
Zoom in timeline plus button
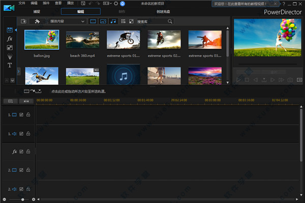pyautogui.click(x=34, y=199)
